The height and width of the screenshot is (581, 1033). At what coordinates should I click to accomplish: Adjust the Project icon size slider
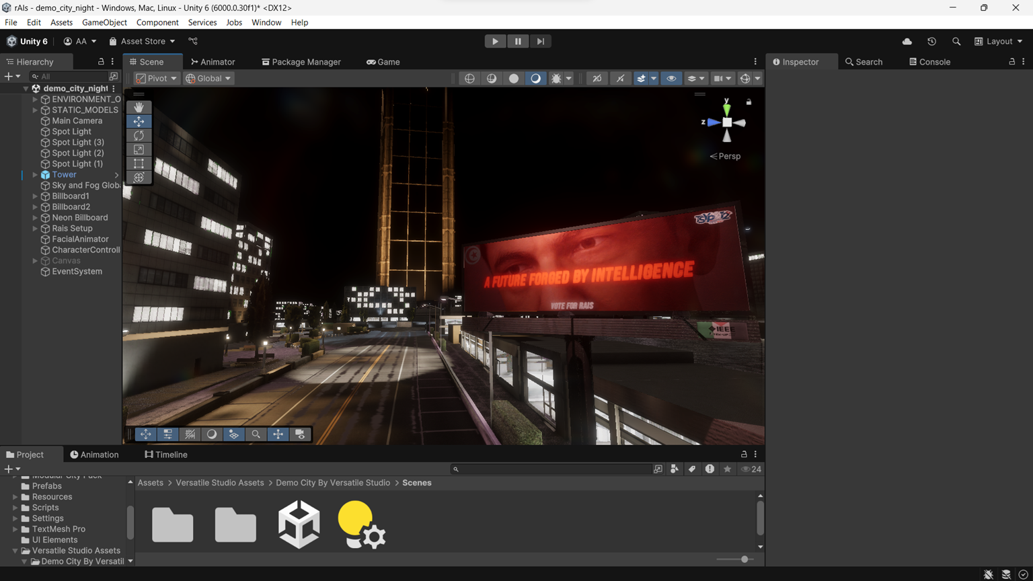coord(735,559)
